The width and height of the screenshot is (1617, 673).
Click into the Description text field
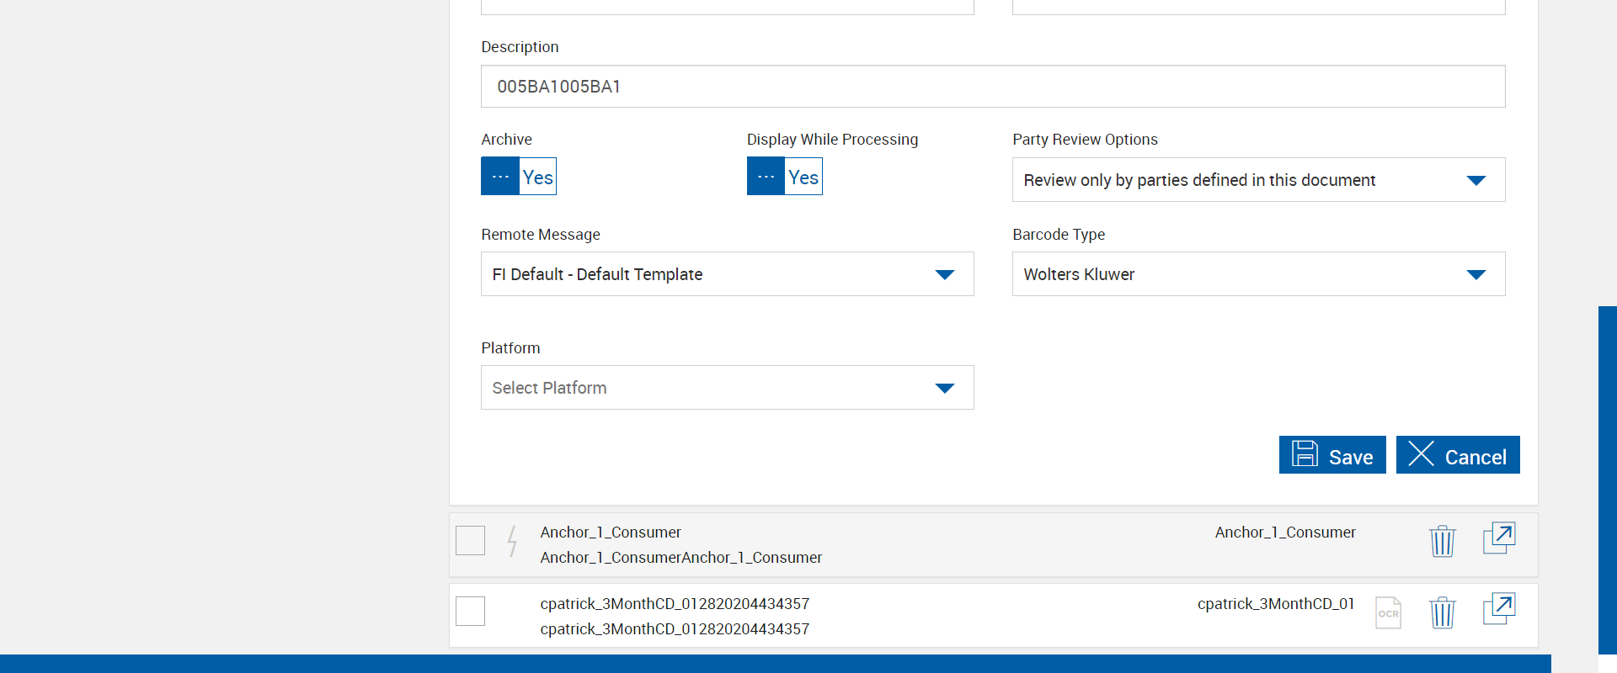(x=992, y=87)
